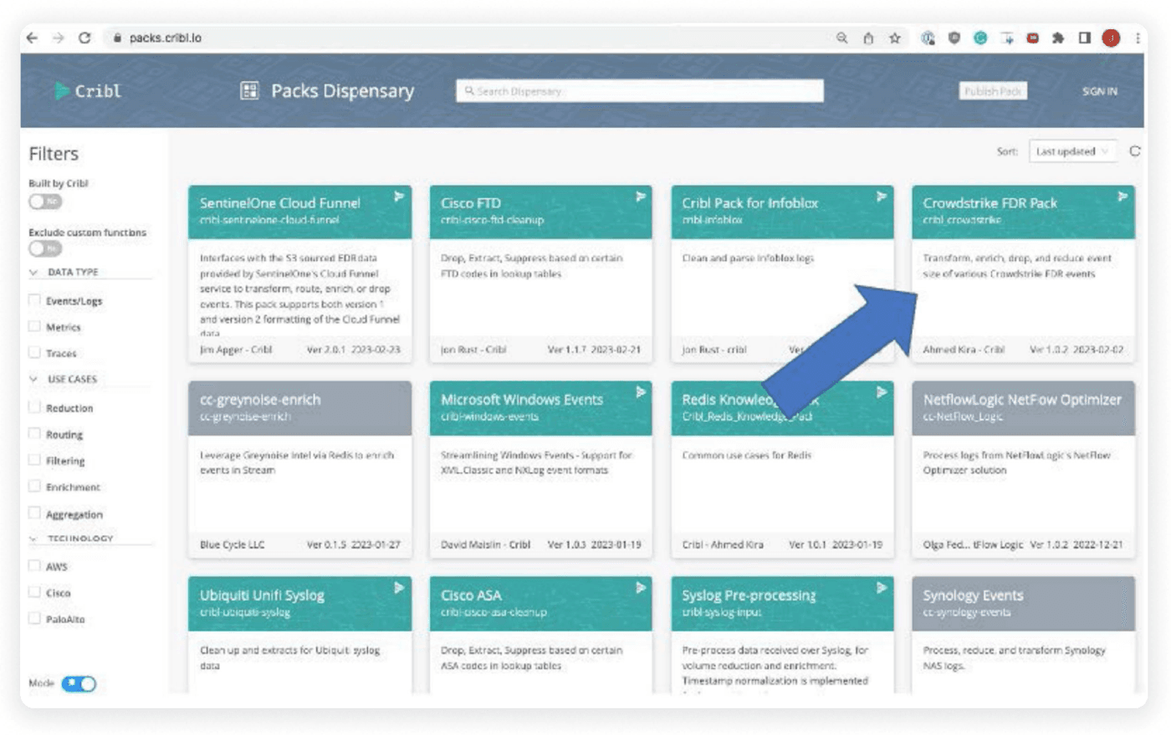Open the SentinelOne Cloud Funnel pack
The image size is (1171, 736).
pos(299,273)
